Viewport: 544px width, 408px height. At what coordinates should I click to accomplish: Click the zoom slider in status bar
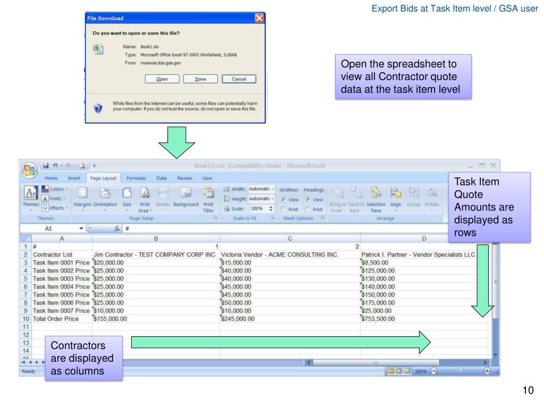461,371
